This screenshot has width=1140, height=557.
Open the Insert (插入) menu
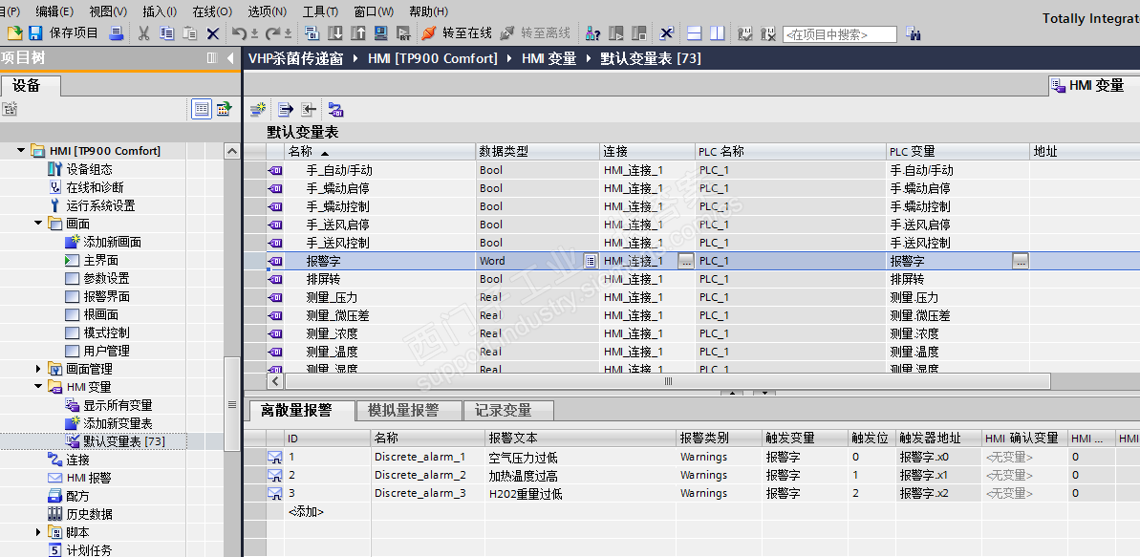click(x=160, y=11)
